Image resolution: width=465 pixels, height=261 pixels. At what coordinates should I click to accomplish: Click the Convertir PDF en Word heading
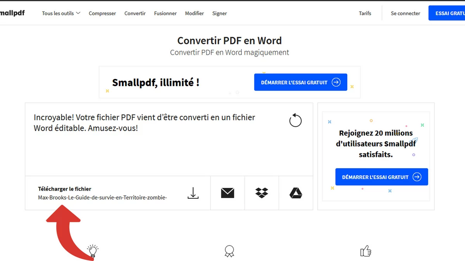[229, 41]
